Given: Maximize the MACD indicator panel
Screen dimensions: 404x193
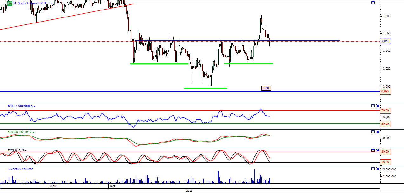Looking at the screenshot, I should pos(373,132).
